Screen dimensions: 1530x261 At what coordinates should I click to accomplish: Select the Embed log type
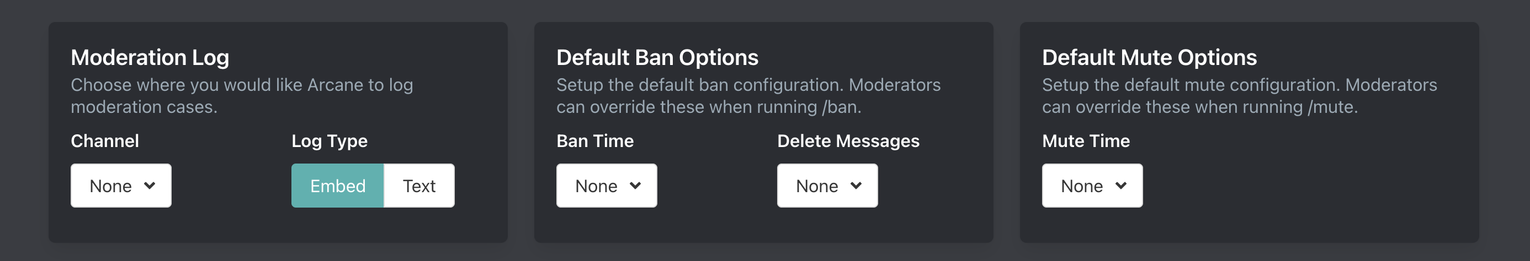[x=337, y=186]
